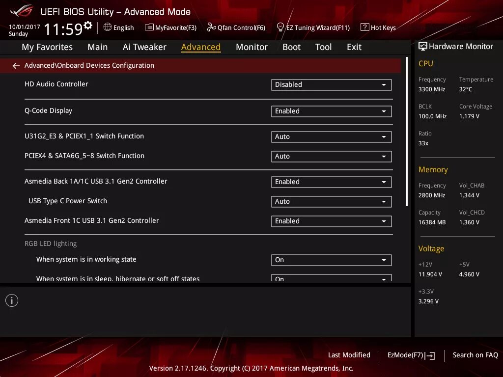503x377 pixels.
Task: Click the Advanced\Onboard Devices Configuration breadcrumb
Action: click(89, 65)
